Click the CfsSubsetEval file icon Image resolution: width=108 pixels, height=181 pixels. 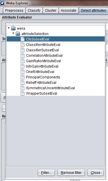23,39
